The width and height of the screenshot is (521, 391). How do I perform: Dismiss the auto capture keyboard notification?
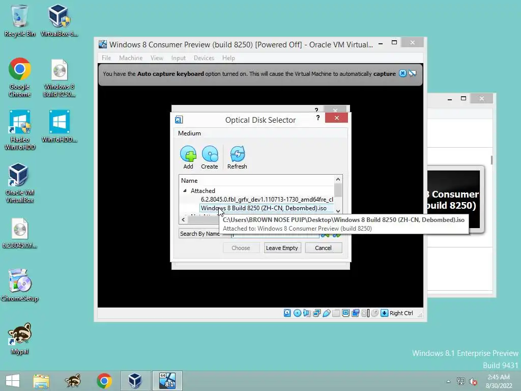402,73
